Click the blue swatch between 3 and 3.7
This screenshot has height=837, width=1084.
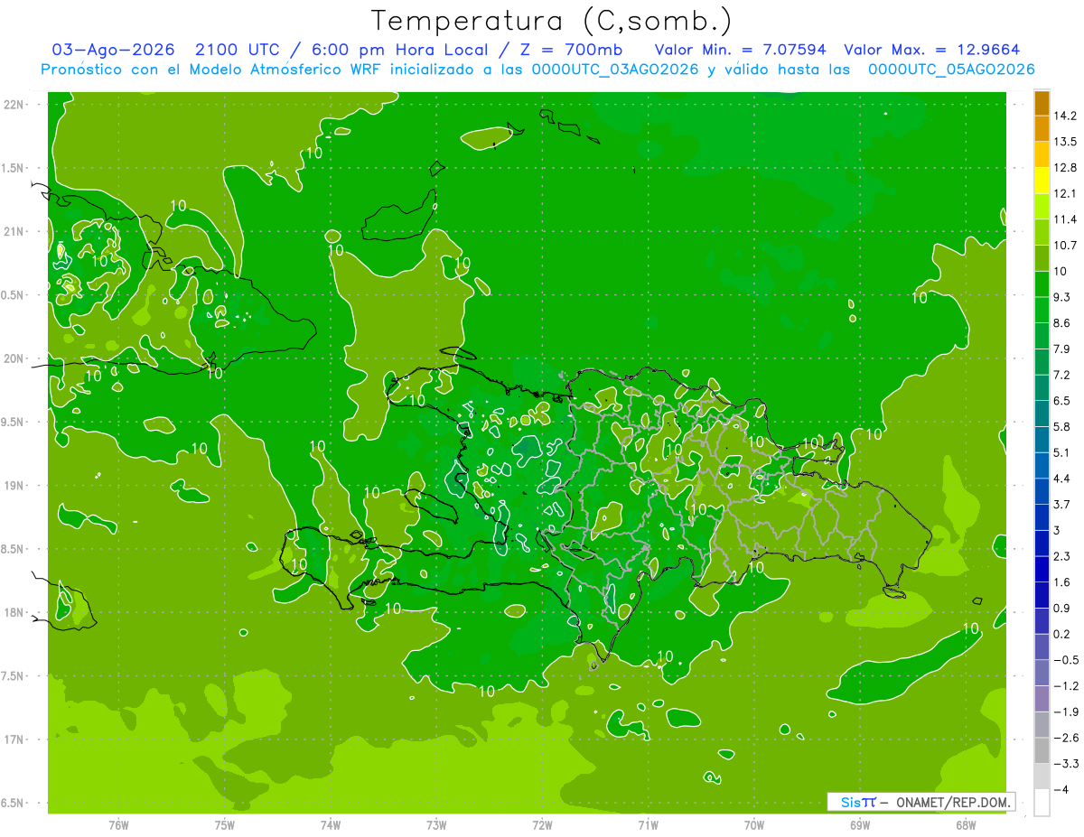point(1042,517)
